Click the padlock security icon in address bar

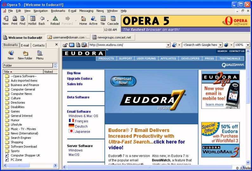click(65, 45)
